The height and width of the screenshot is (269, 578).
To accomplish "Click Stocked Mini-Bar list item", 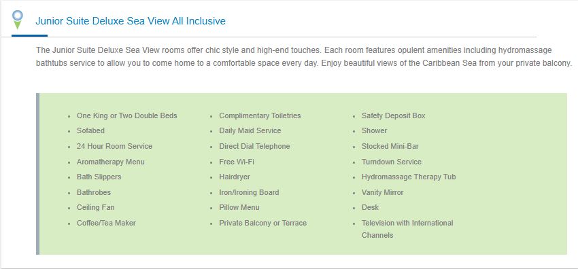I will click(x=390, y=146).
